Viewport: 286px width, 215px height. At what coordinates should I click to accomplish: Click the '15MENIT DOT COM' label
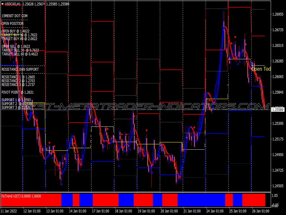click(x=15, y=16)
